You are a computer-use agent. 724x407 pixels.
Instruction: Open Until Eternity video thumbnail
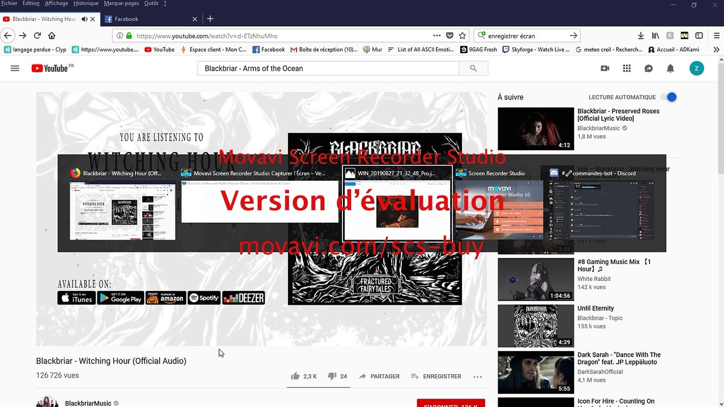click(535, 326)
